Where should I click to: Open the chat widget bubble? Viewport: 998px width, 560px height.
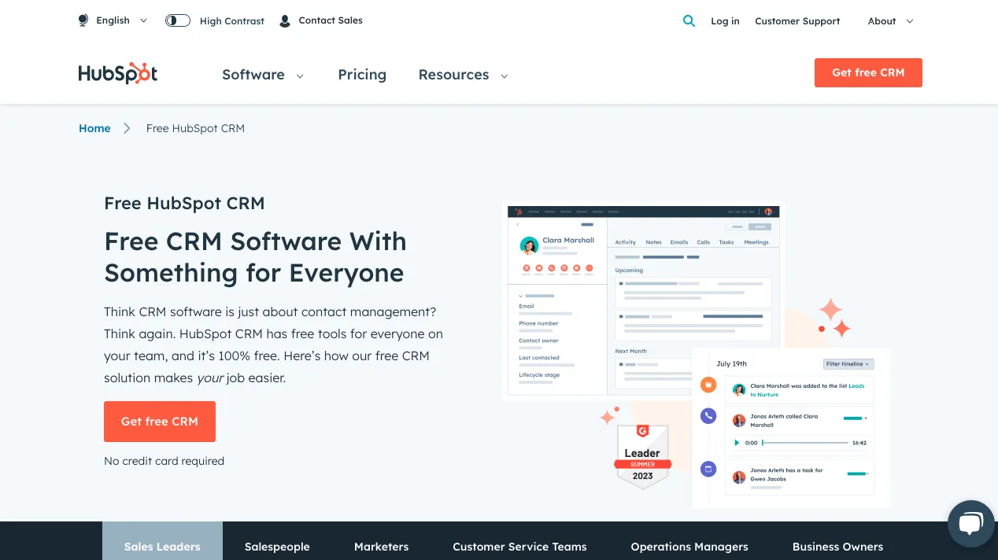[x=971, y=523]
